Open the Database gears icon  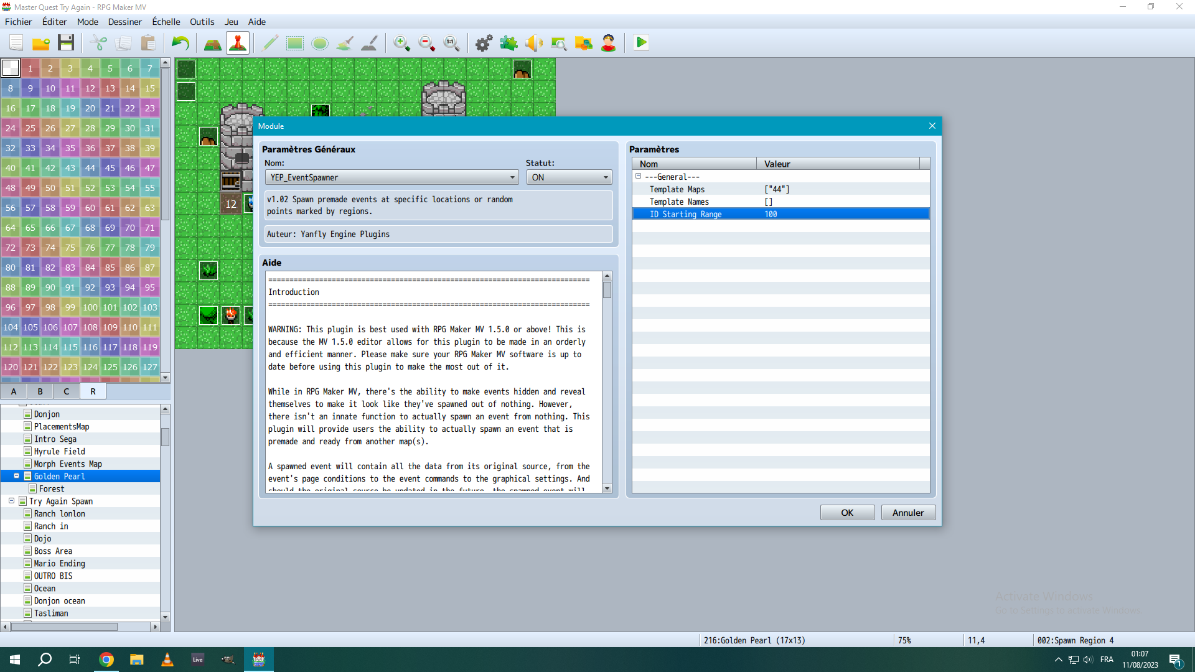tap(484, 43)
